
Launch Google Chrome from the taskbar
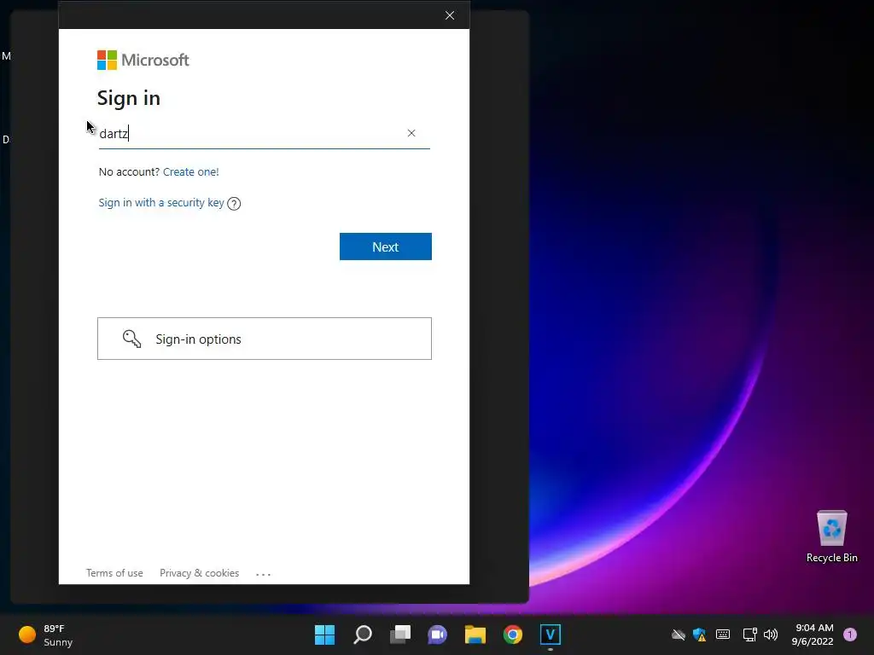(513, 635)
